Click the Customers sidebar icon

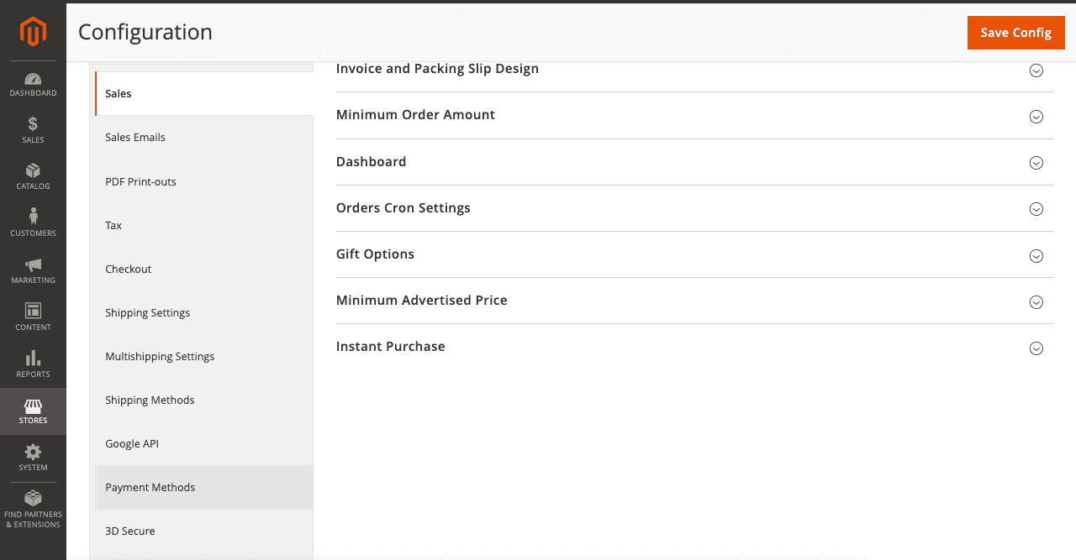click(33, 222)
